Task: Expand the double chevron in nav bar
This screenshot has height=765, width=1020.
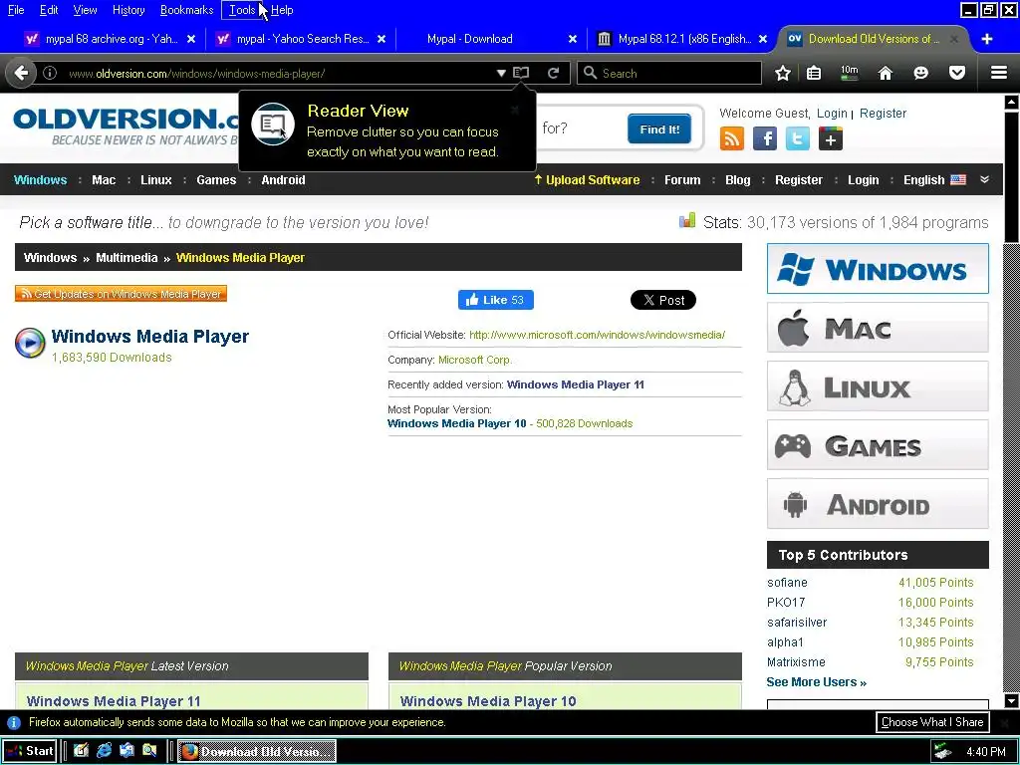Action: [x=984, y=179]
